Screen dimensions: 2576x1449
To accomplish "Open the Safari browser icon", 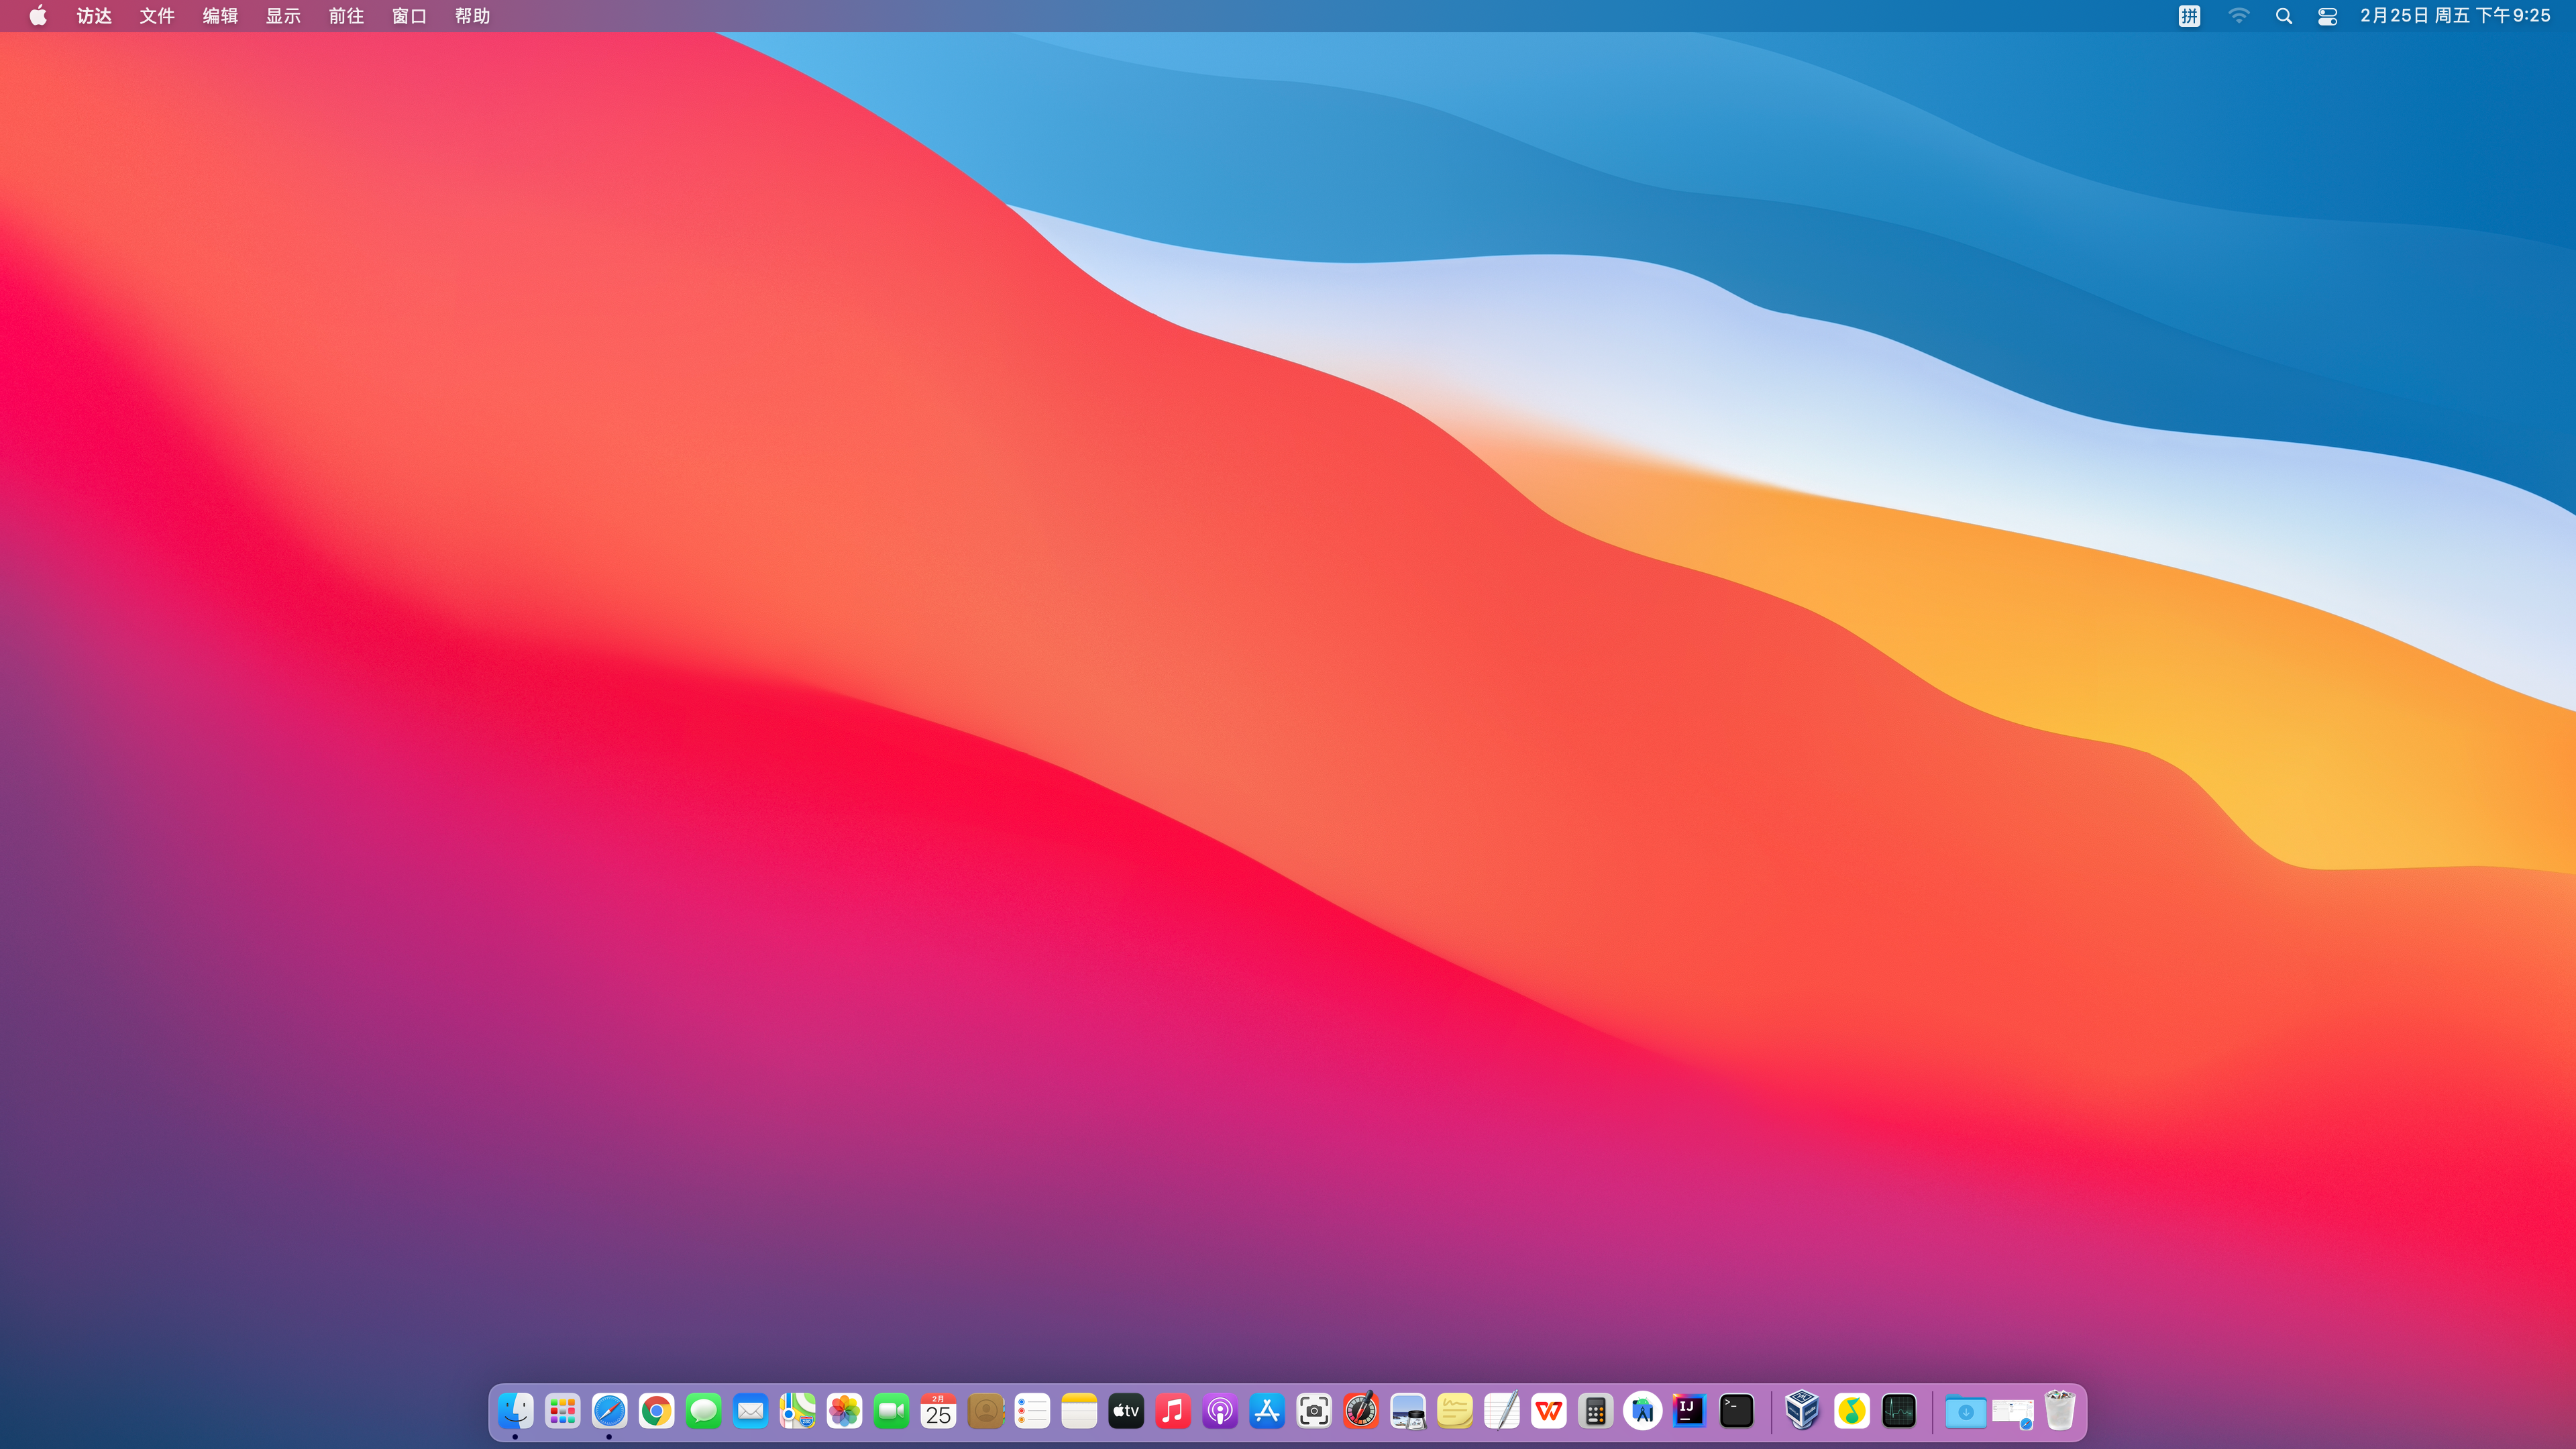I will click(x=610, y=1411).
